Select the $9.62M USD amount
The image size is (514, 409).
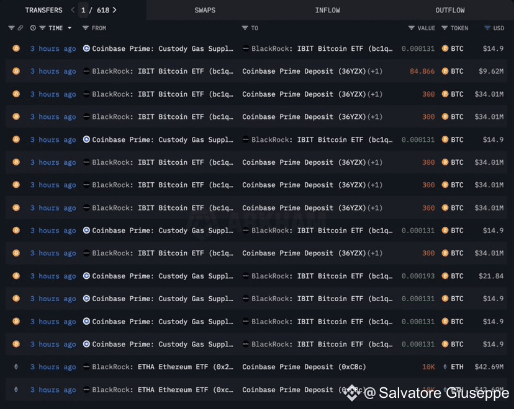click(491, 71)
